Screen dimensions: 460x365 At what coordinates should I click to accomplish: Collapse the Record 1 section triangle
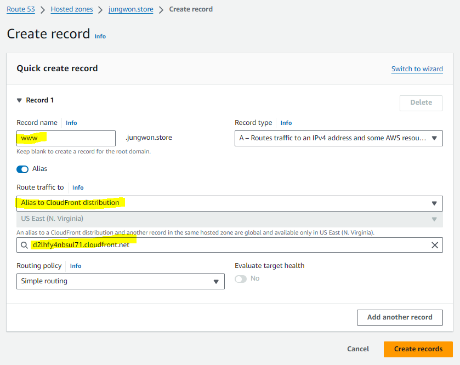click(19, 100)
